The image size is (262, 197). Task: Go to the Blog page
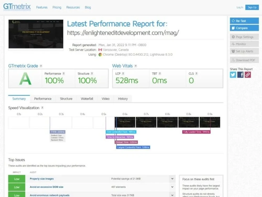click(x=88, y=7)
